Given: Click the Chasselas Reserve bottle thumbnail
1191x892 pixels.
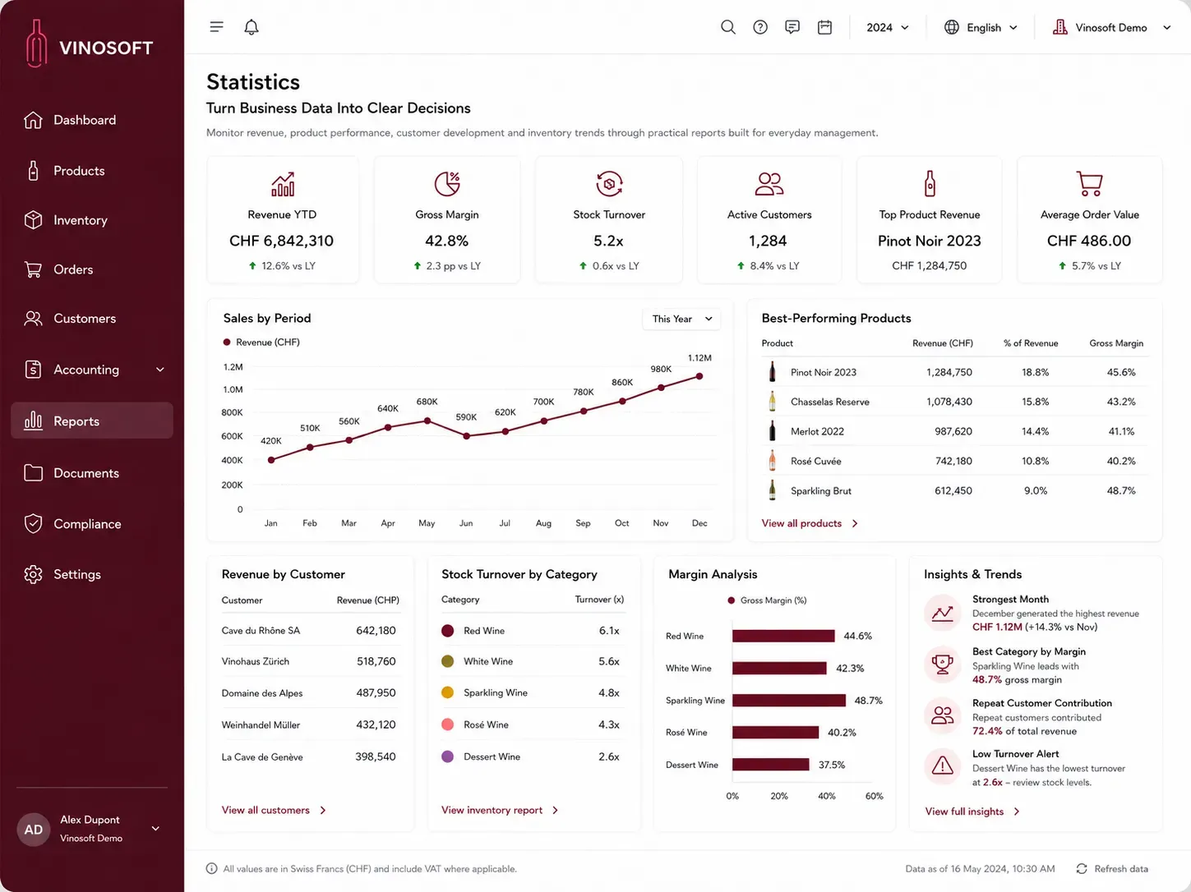Looking at the screenshot, I should coord(772,402).
